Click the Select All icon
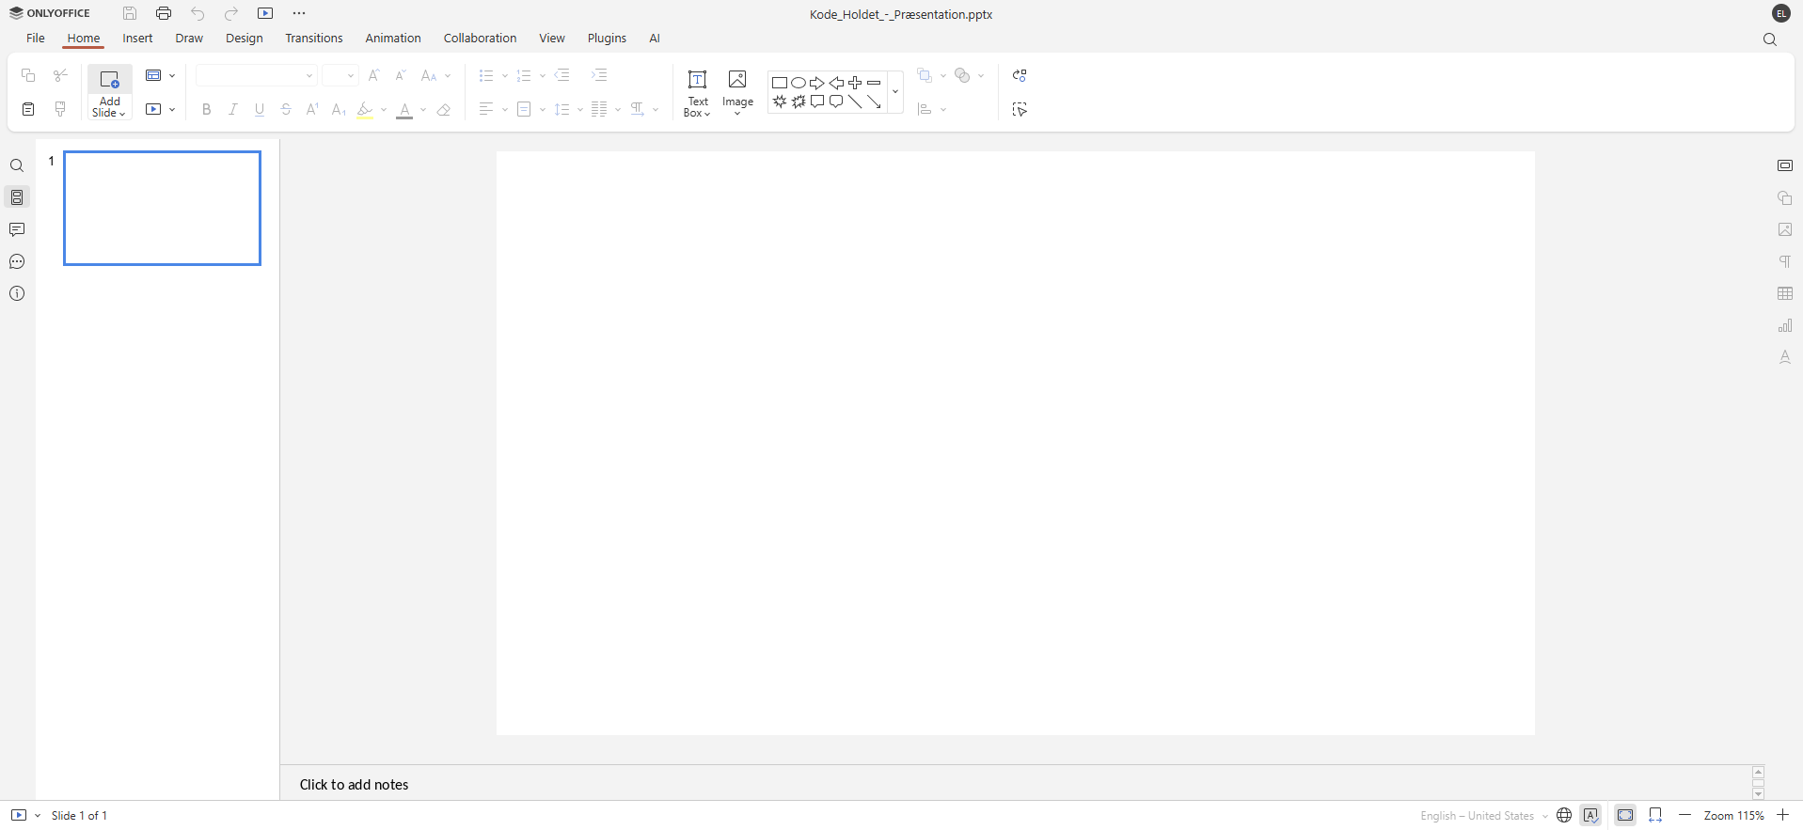 1020,110
